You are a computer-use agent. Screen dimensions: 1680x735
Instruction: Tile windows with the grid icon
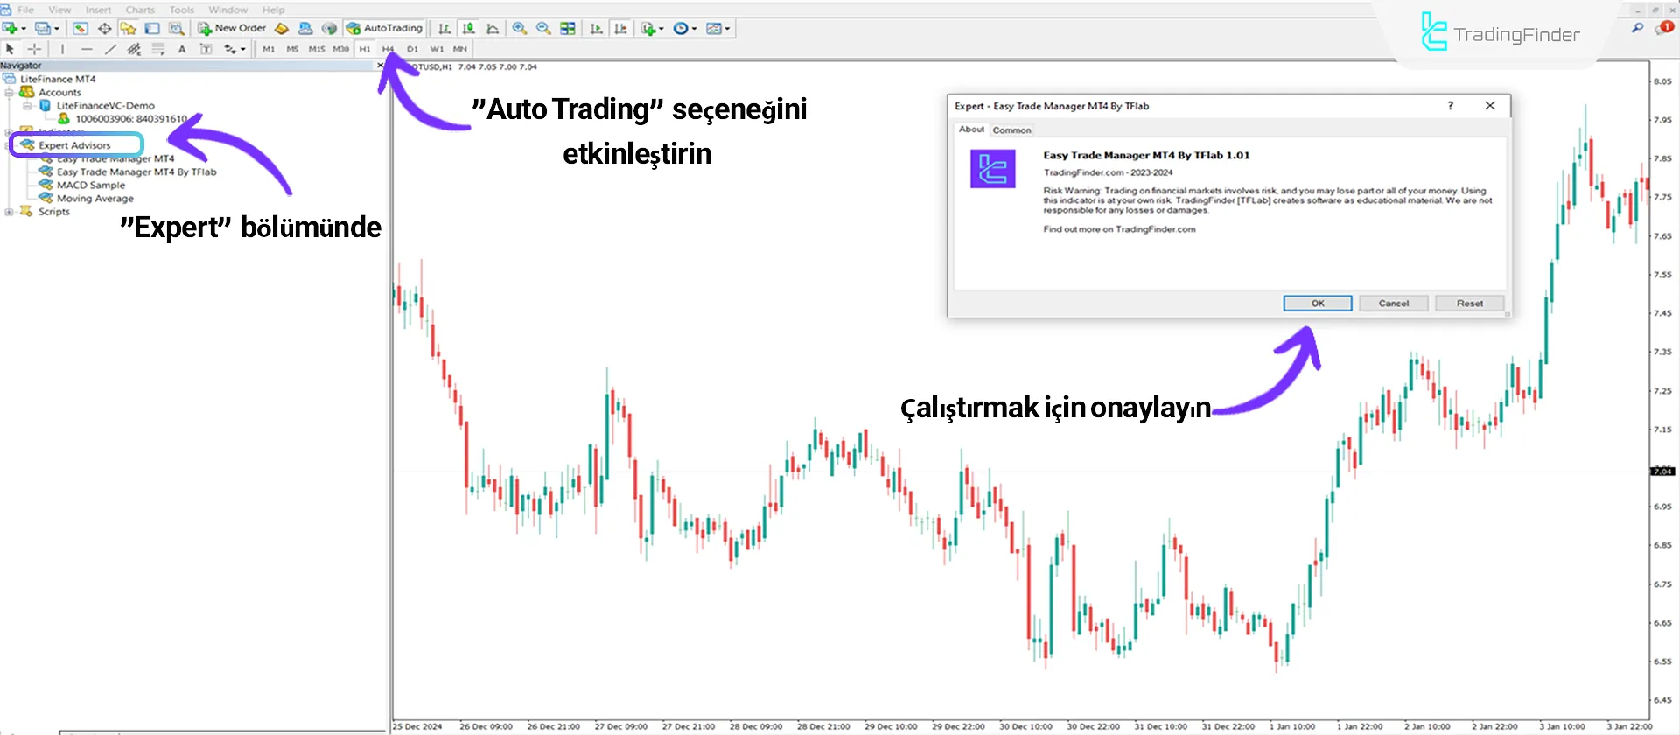point(568,28)
